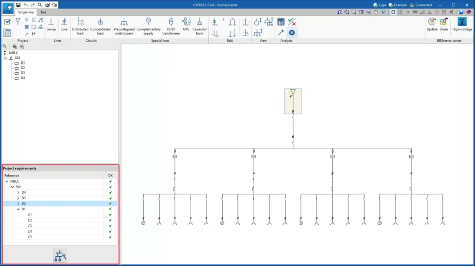The width and height of the screenshot is (475, 266).
Task: Click the magic wand icon in Analysis
Action: click(281, 32)
